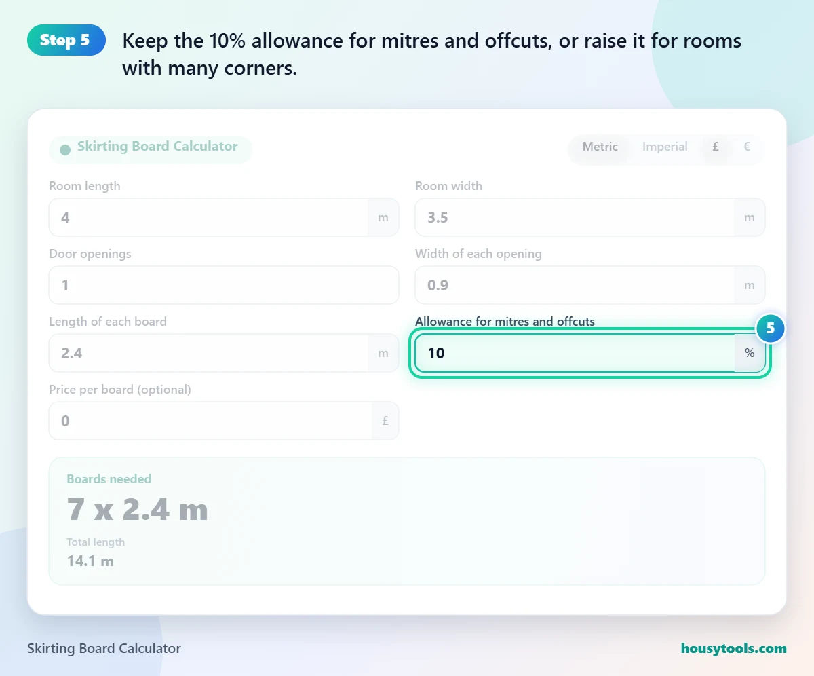
Task: Click the 'Door openings' label
Action: pos(90,254)
